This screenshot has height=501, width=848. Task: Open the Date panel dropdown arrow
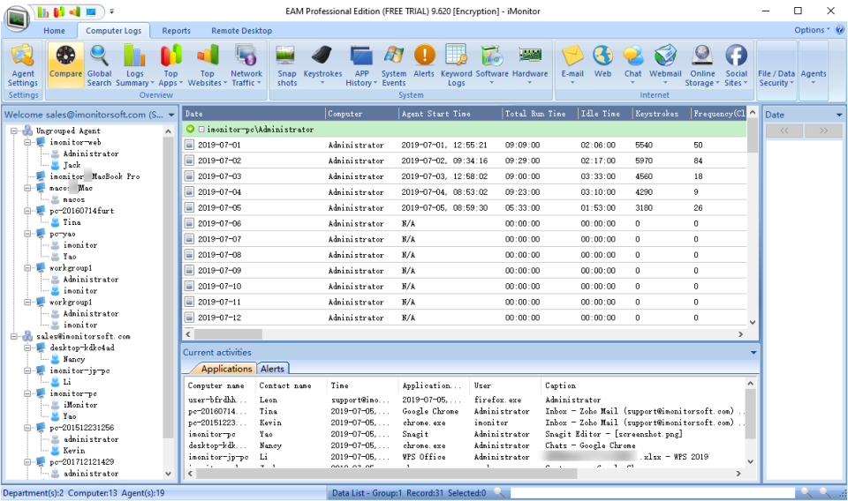tap(838, 115)
